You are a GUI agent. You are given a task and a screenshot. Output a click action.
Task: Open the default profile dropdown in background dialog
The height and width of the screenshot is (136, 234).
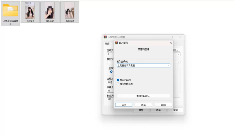(179, 62)
